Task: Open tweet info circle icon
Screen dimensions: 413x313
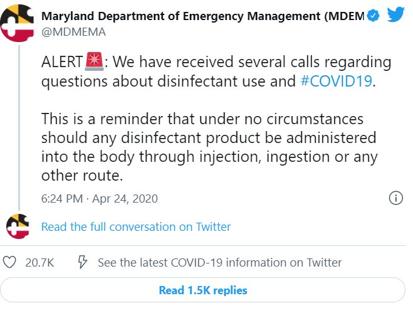Action: coord(395,198)
